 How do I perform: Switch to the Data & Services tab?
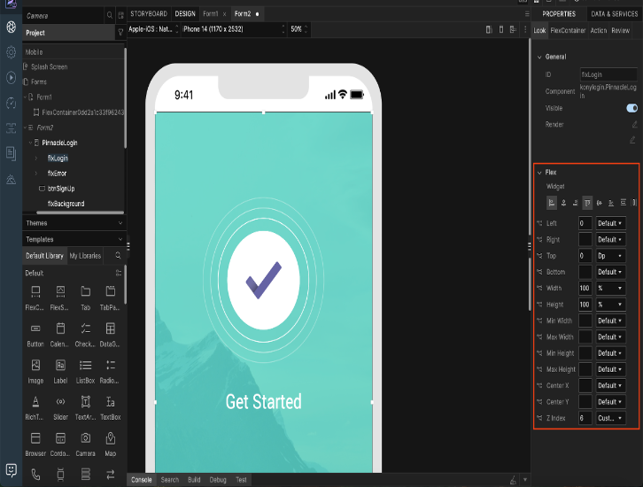point(613,14)
